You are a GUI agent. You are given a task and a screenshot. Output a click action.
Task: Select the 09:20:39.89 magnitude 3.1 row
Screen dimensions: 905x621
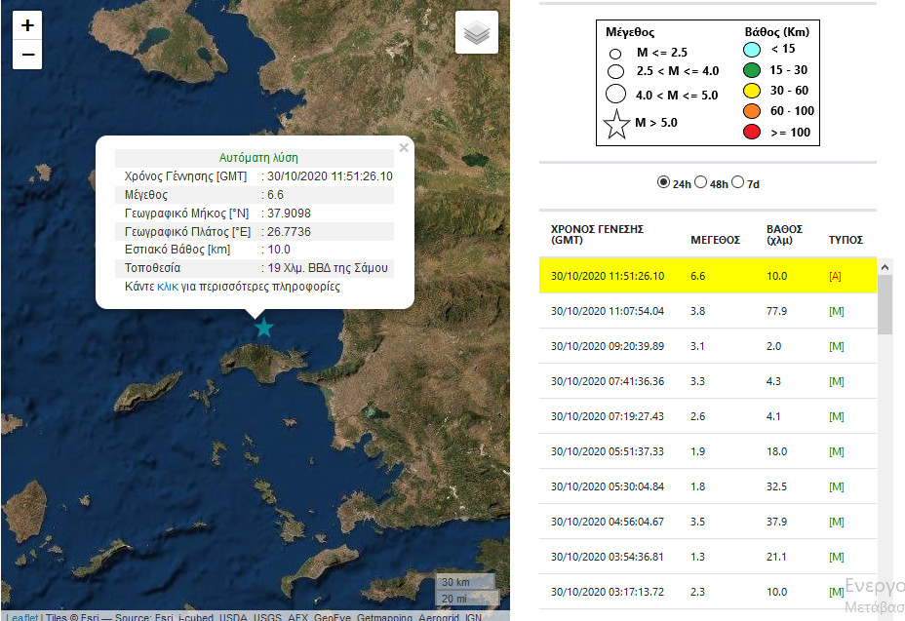(707, 346)
